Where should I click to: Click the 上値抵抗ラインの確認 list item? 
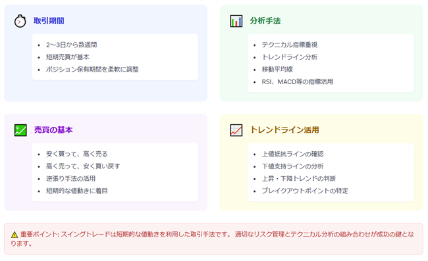click(x=292, y=154)
